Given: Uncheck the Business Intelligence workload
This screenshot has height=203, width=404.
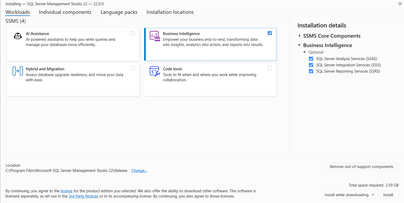Looking at the screenshot, I should pos(270,33).
